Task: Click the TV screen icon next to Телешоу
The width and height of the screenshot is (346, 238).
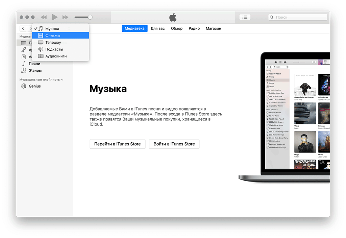Action: tap(41, 42)
